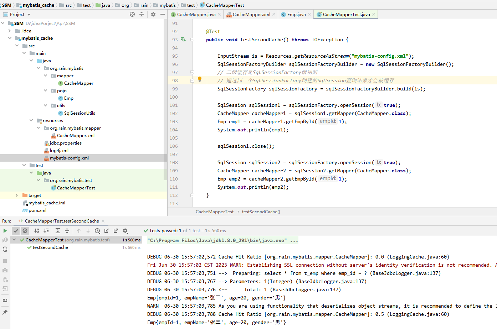
Task: Open test runner settings gear
Action: pyautogui.click(x=125, y=231)
